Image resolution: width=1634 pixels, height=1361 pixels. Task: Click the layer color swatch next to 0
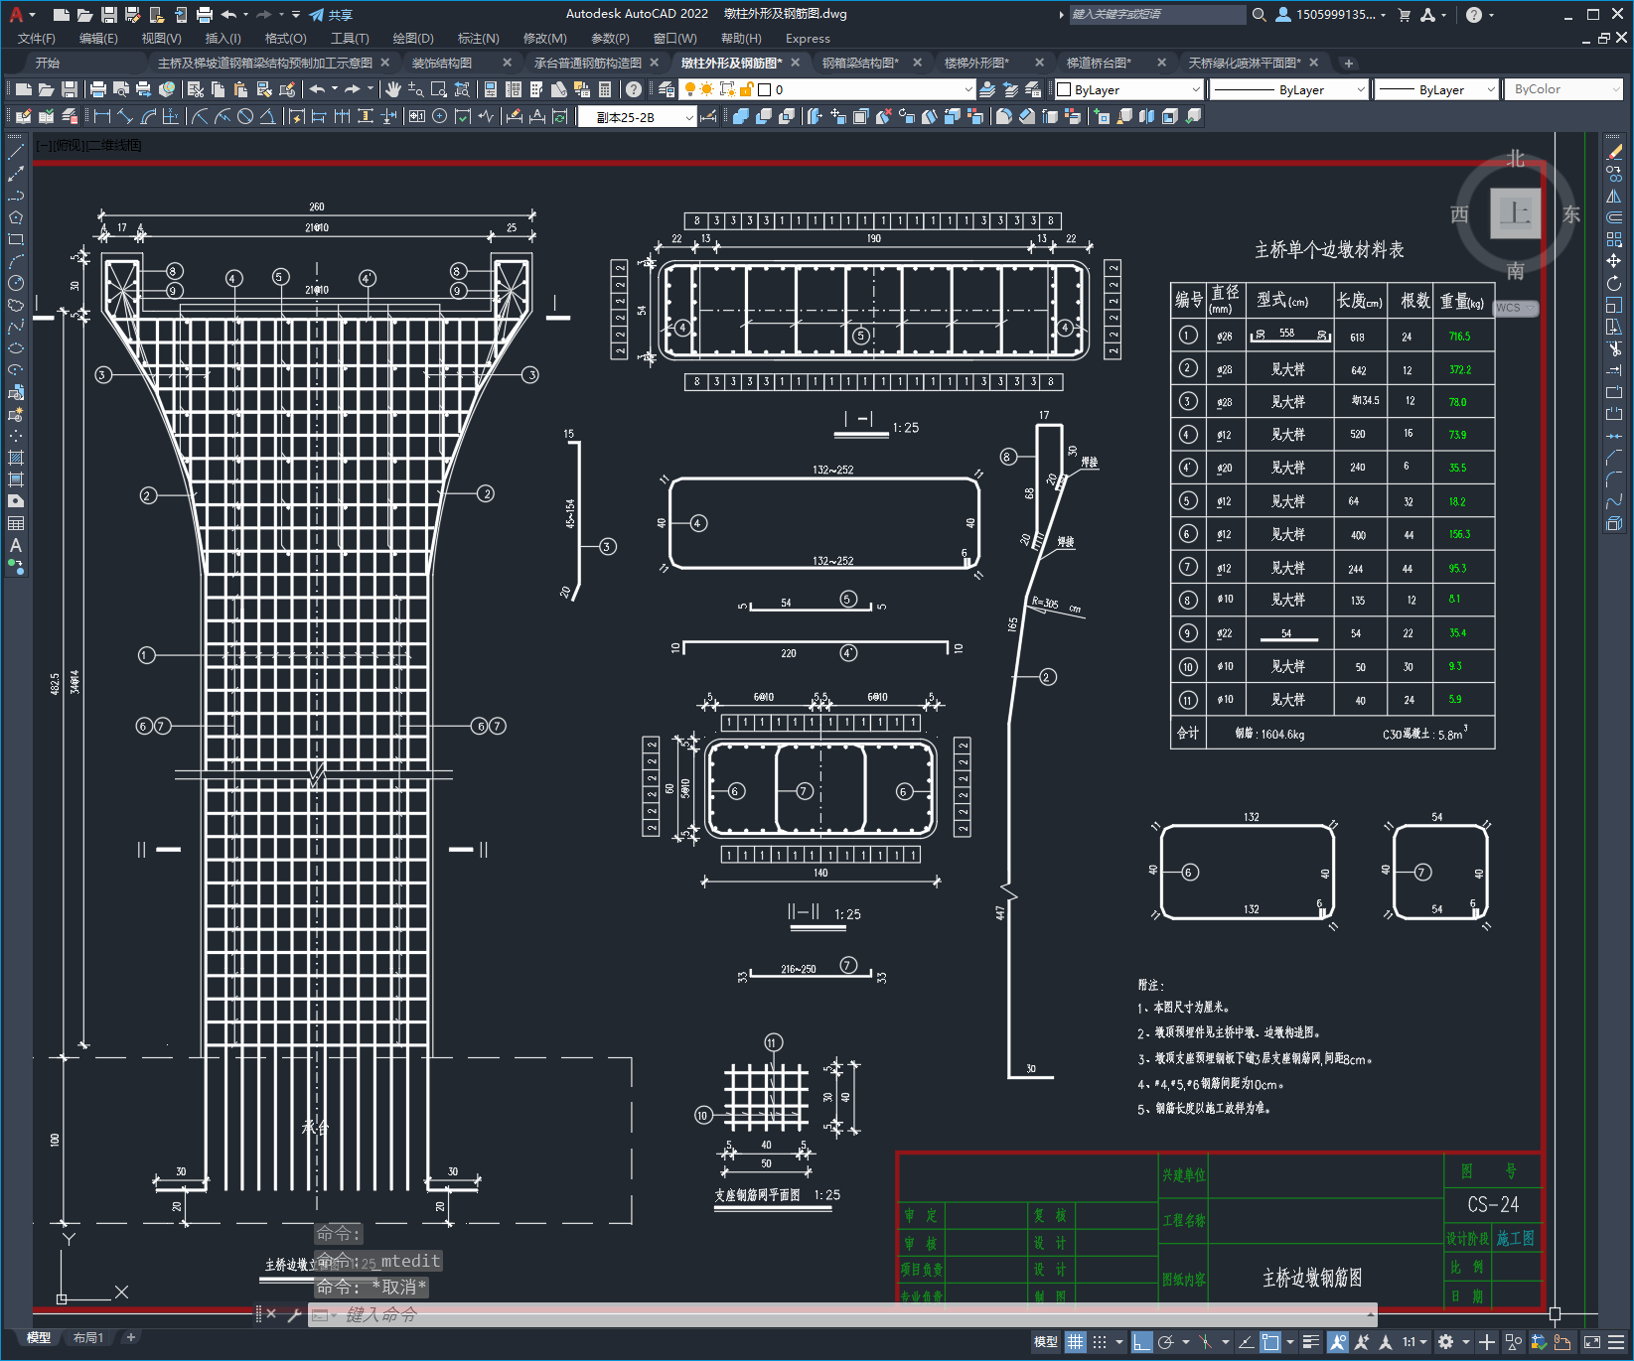pos(765,89)
